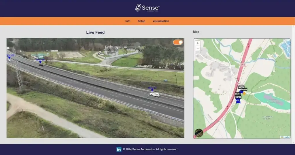Zoom in on the map
This screenshot has height=155, width=295.
(198, 43)
